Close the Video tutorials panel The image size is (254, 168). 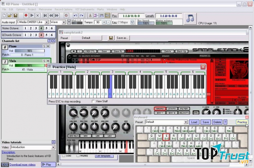click(53, 142)
